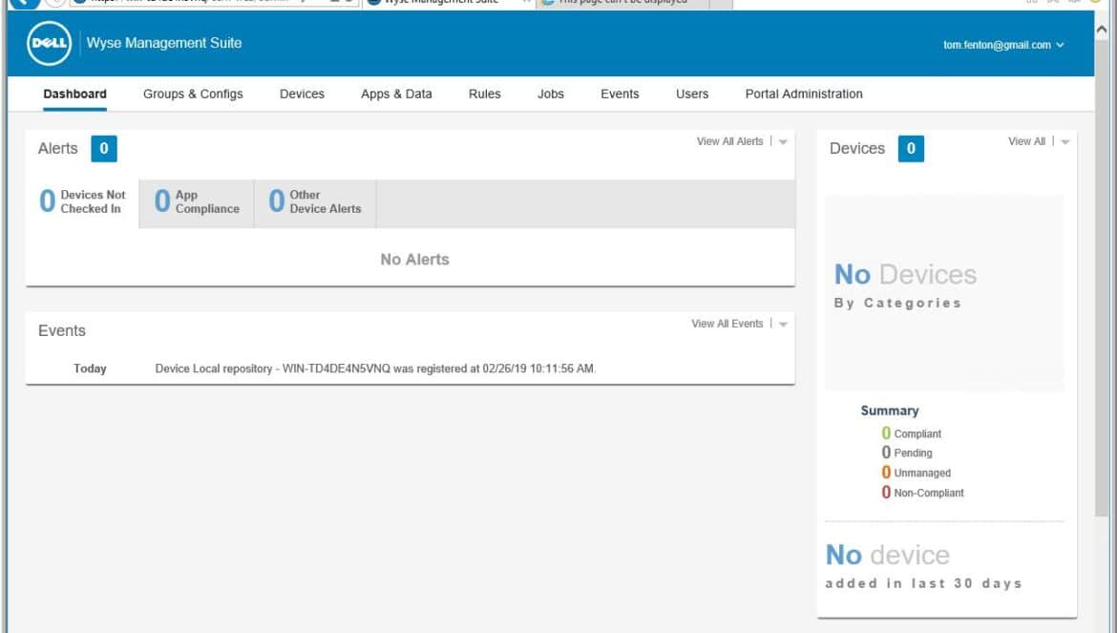Viewport: 1117px width, 633px height.
Task: Click the Today event date label
Action: coord(90,369)
